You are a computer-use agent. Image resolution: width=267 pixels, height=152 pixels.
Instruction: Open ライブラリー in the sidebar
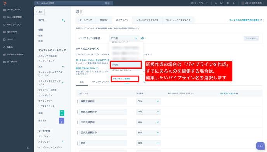pos(11,62)
